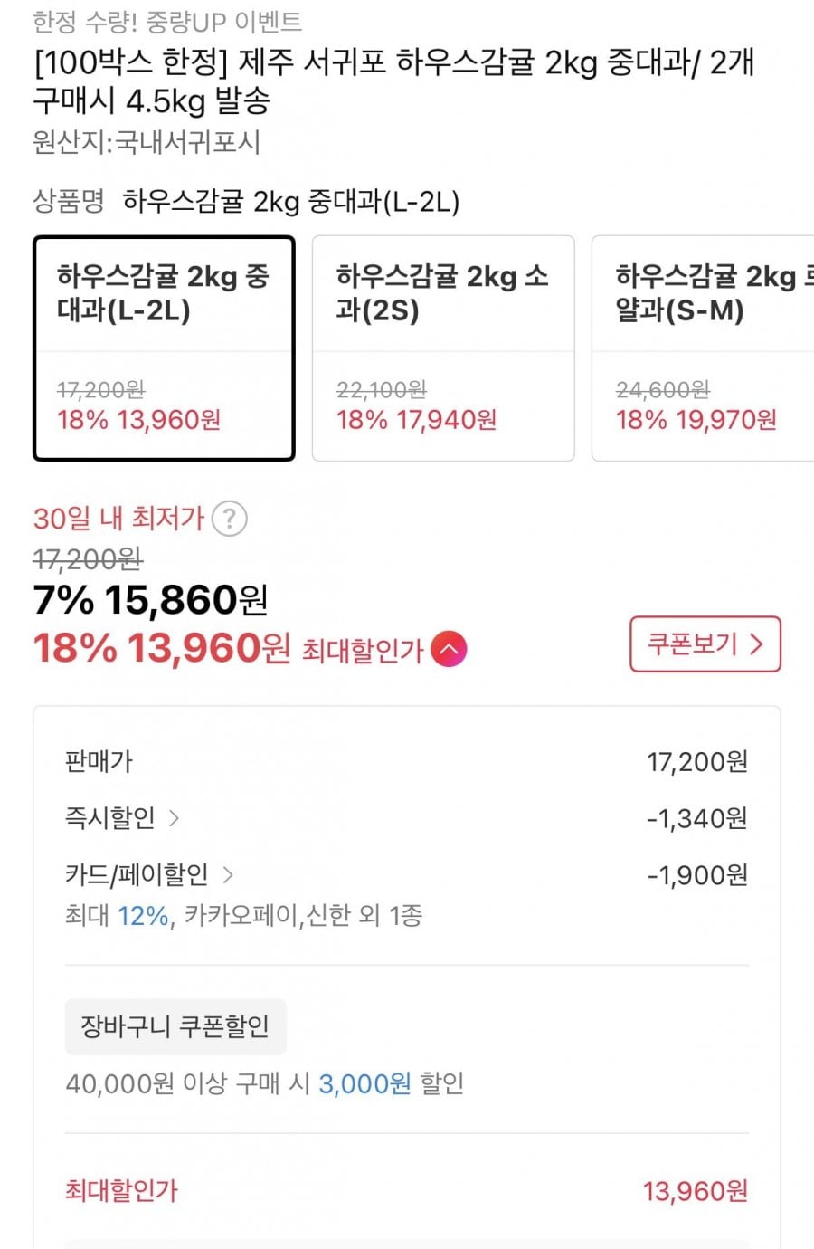This screenshot has height=1249, width=814.
Task: Open 쿠폰보기 coupon button
Action: pos(705,644)
